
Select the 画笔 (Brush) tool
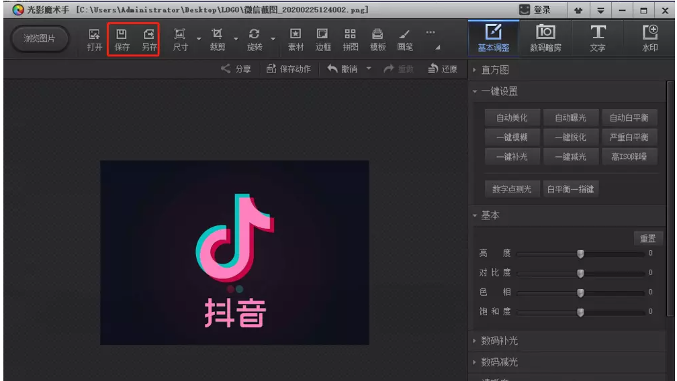[x=404, y=39]
